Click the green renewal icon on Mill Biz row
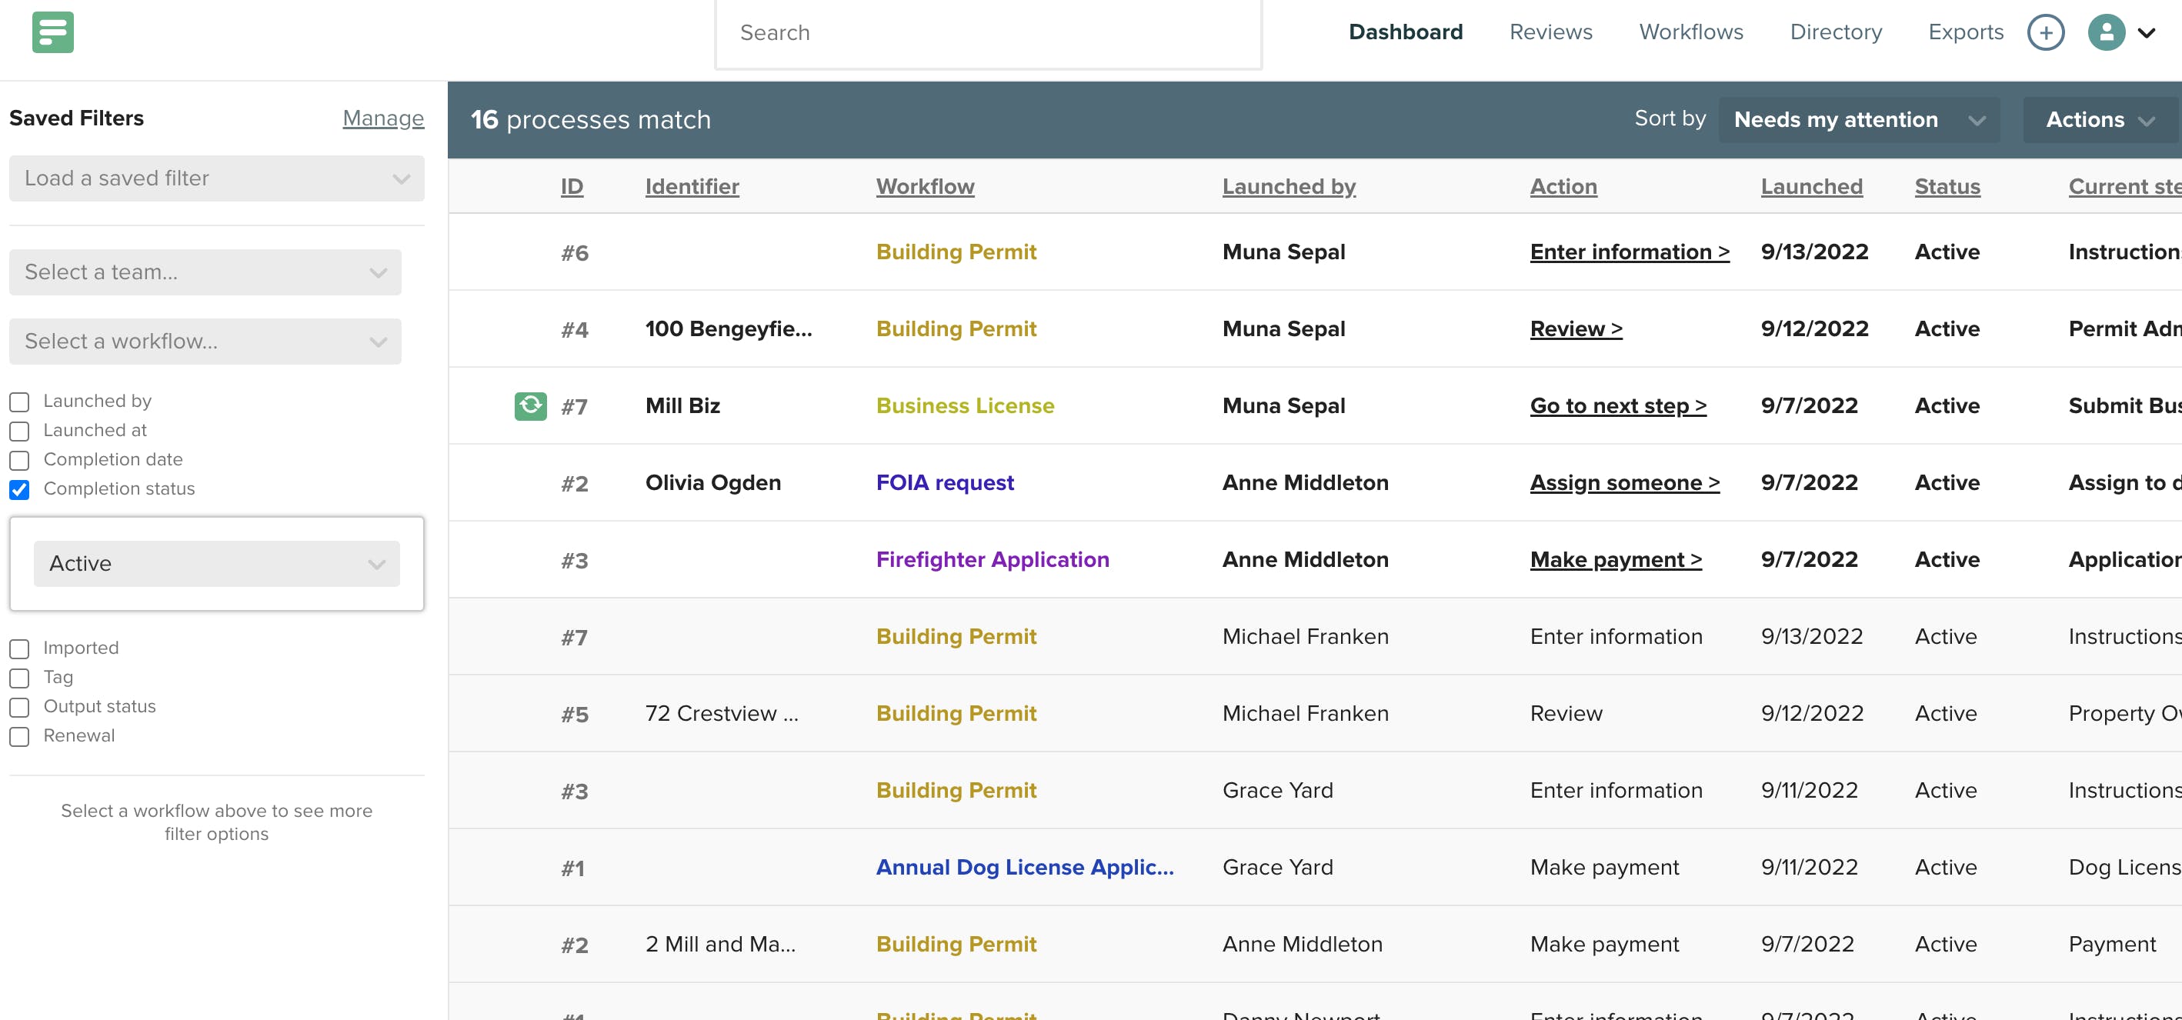 point(530,406)
